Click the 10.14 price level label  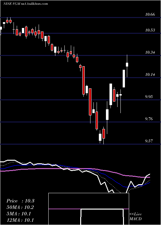tap(150, 75)
